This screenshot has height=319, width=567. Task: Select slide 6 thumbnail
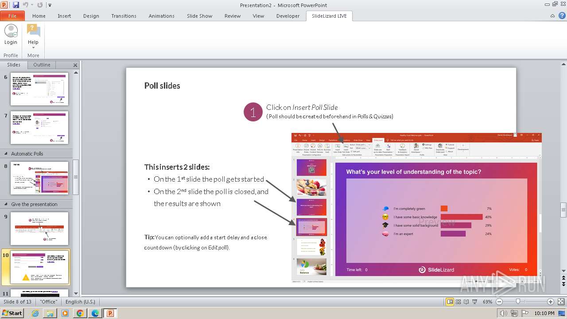tap(39, 89)
